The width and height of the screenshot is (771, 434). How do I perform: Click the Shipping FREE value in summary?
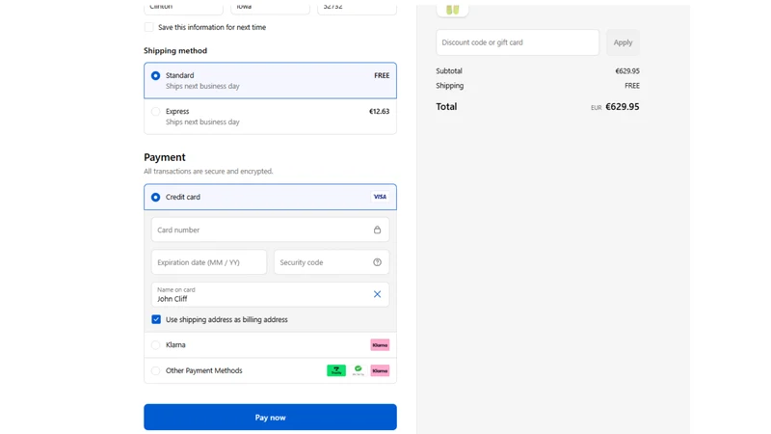[632, 86]
